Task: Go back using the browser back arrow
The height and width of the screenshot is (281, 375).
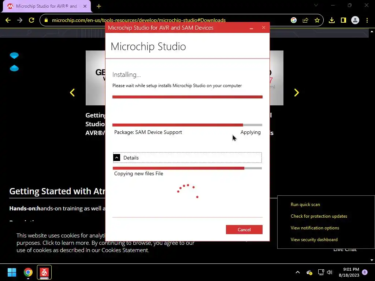Action: pos(8,20)
